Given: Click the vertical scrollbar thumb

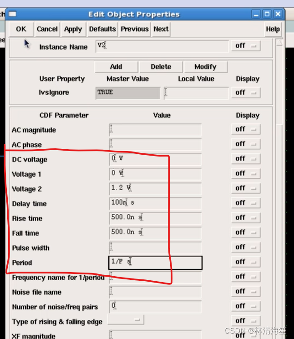Looking at the screenshot, I should point(279,231).
